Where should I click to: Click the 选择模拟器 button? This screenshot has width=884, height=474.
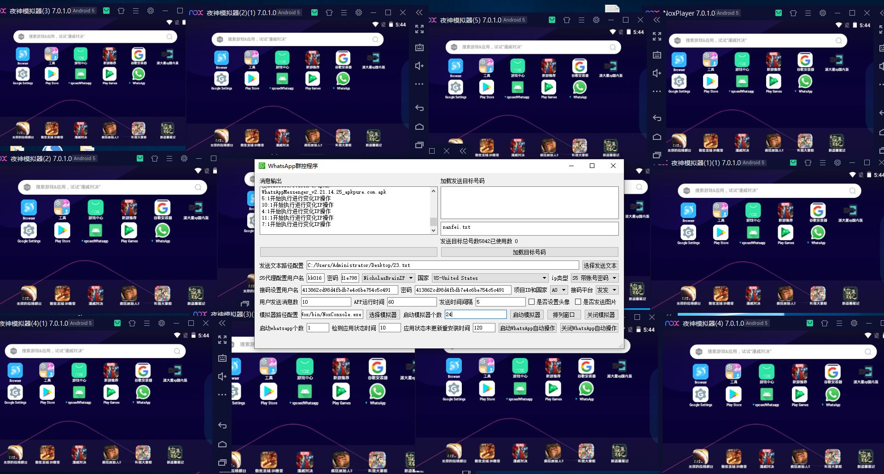tap(383, 315)
